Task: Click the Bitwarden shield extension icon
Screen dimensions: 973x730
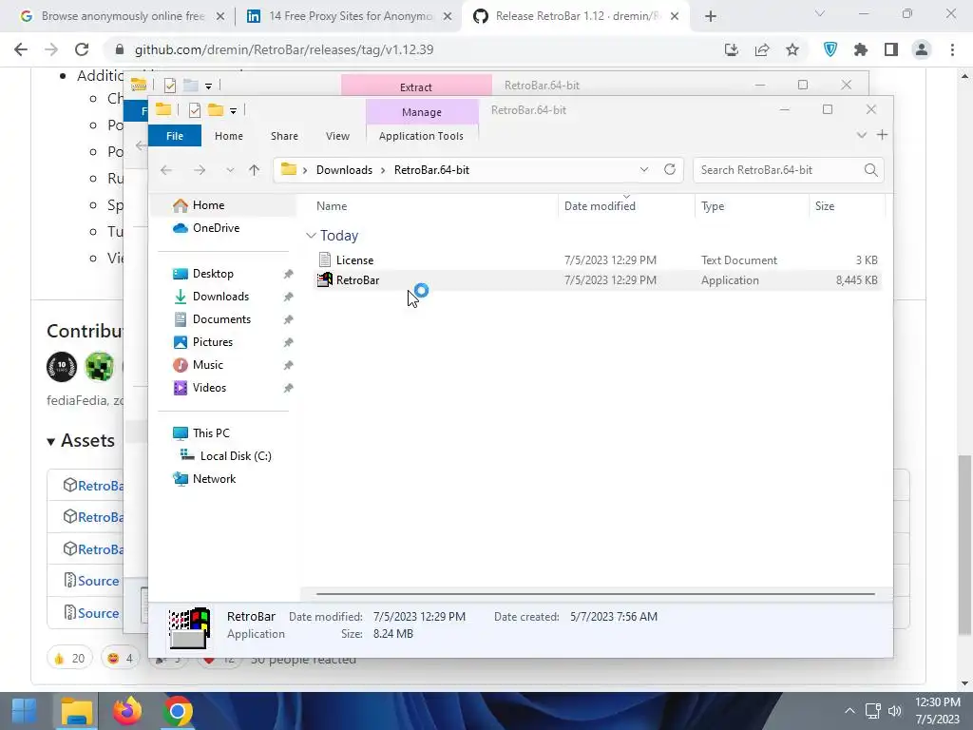Action: click(x=830, y=49)
